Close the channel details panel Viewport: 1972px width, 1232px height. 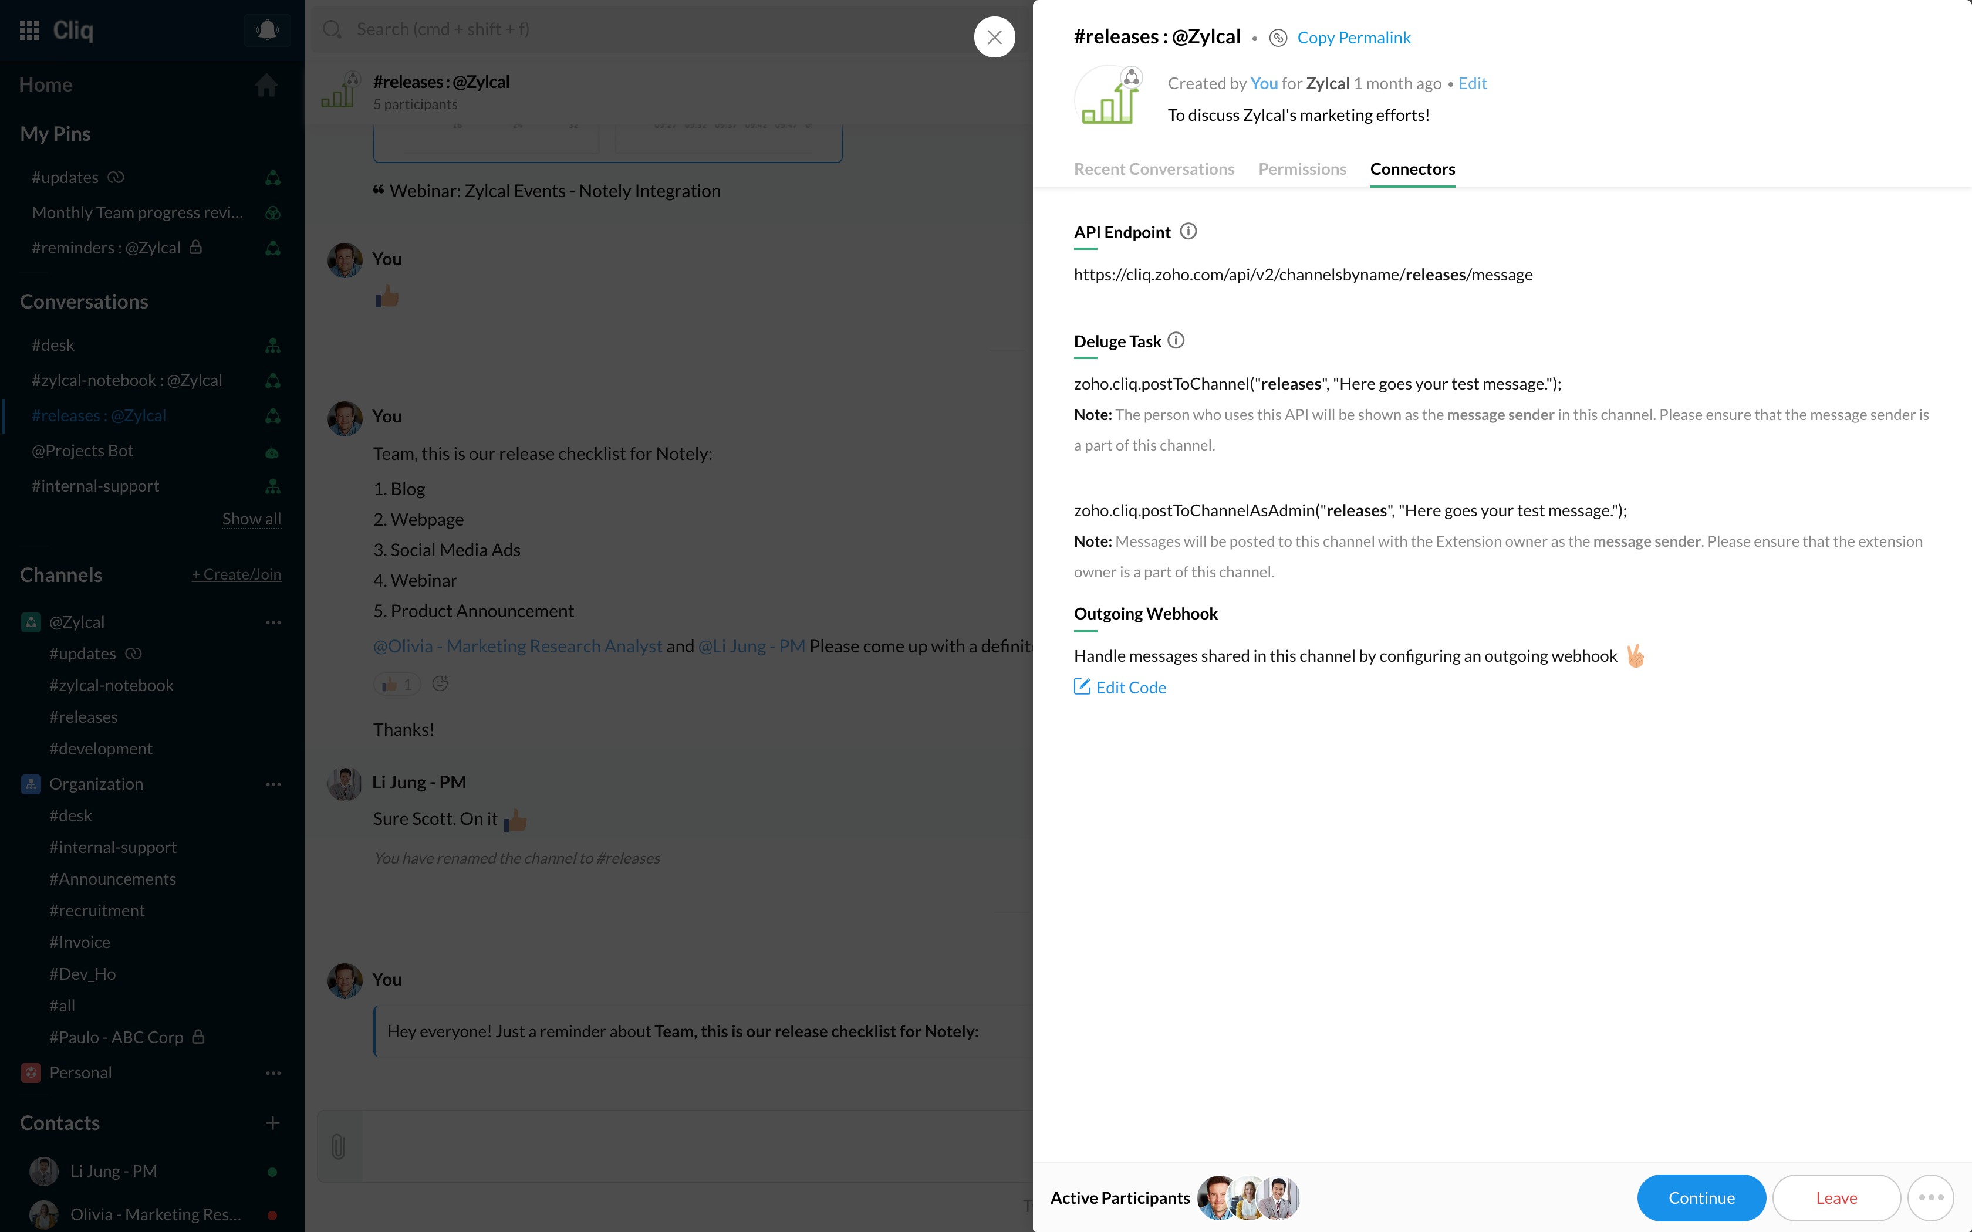(x=994, y=36)
